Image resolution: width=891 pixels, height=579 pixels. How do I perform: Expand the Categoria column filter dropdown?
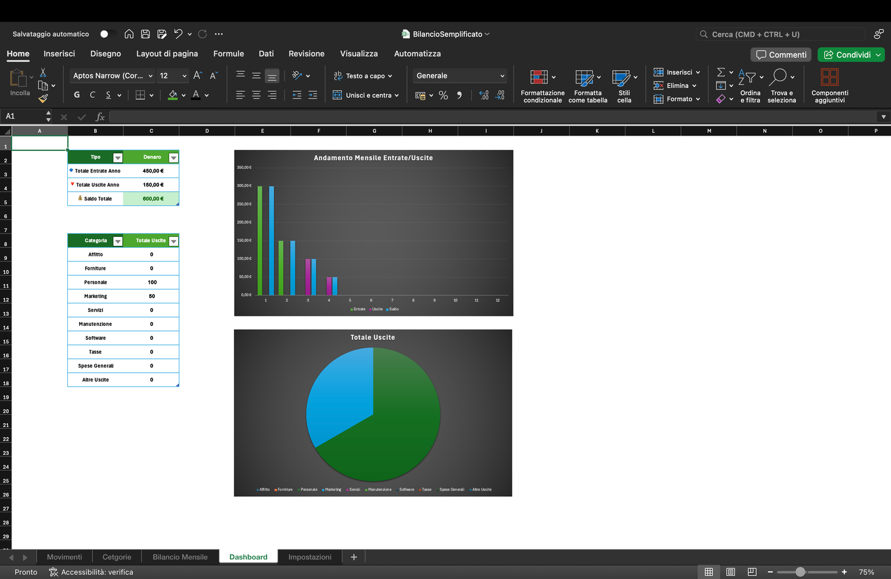118,241
